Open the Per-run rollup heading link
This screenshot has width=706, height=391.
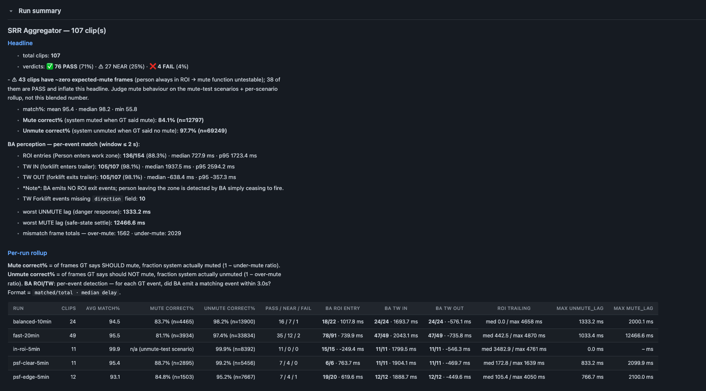[27, 253]
